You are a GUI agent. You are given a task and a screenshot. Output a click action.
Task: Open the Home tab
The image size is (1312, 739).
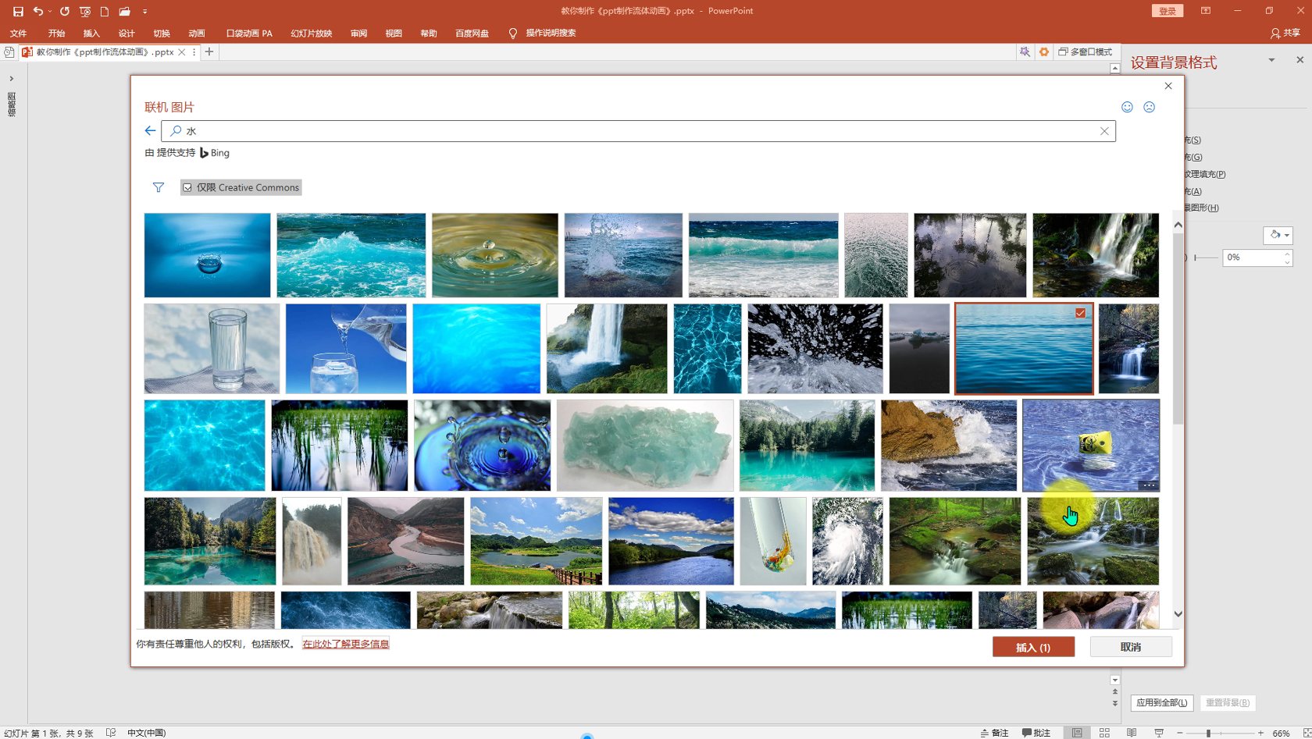(x=56, y=34)
